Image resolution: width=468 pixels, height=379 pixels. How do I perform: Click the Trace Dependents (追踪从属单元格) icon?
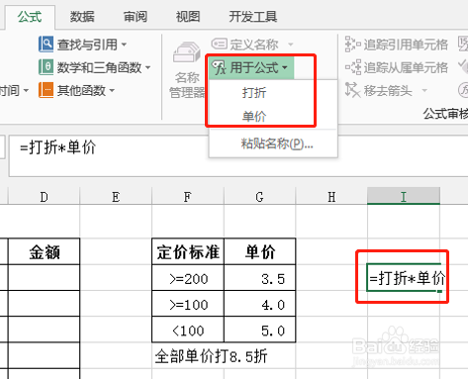coord(353,67)
